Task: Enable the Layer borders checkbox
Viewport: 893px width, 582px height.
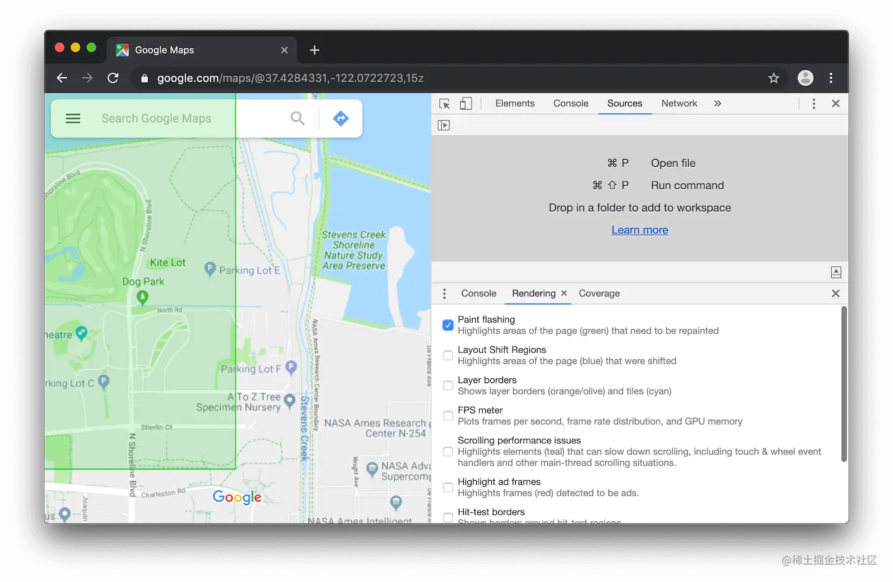Action: point(448,385)
